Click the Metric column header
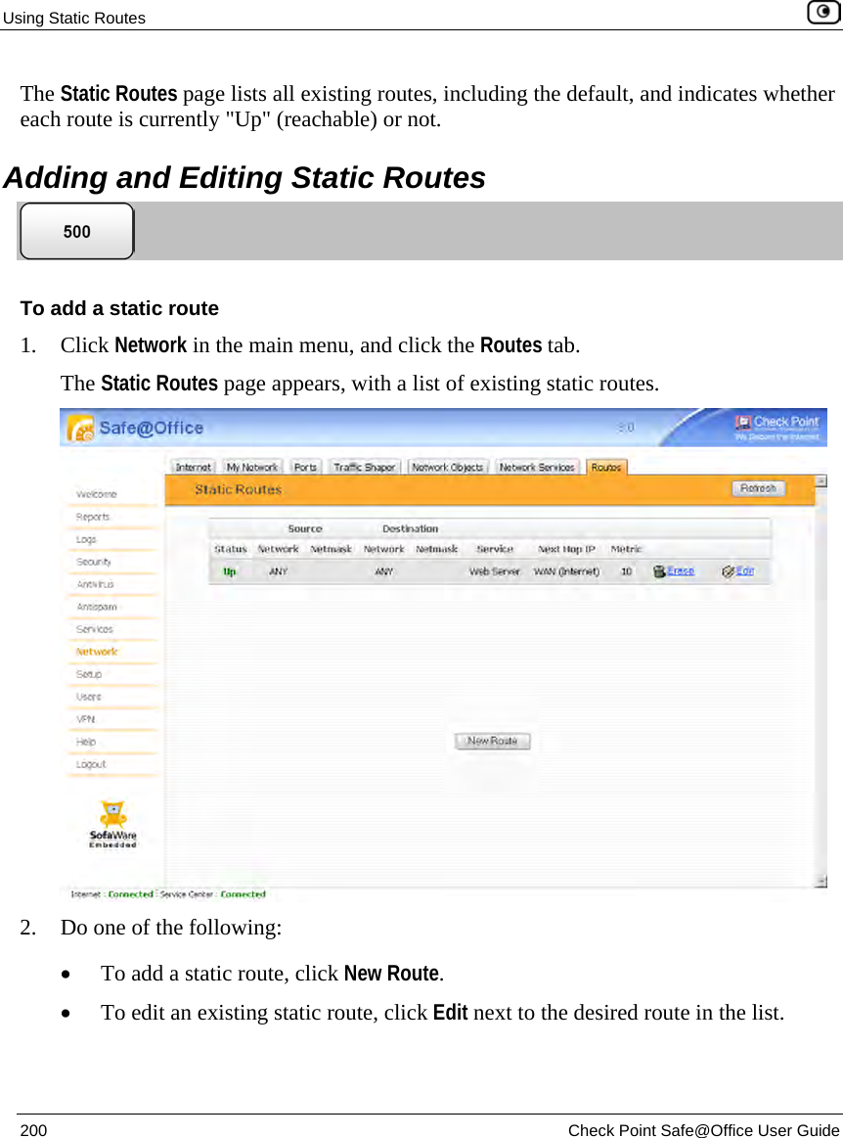 [x=626, y=549]
